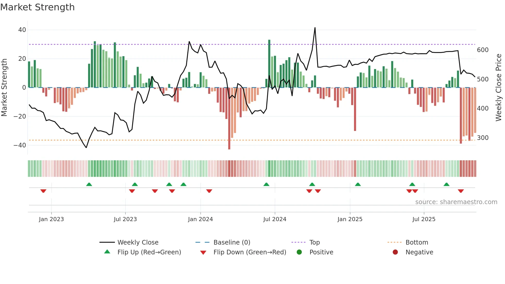Toggle the Baseline (0) legend entry
The height and width of the screenshot is (284, 505).
click(232, 242)
